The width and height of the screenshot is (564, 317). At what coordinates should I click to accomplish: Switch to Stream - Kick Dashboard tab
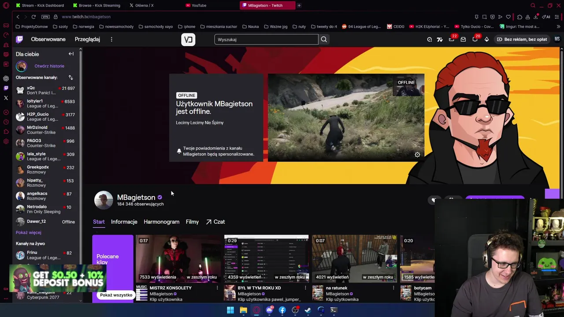[40, 5]
